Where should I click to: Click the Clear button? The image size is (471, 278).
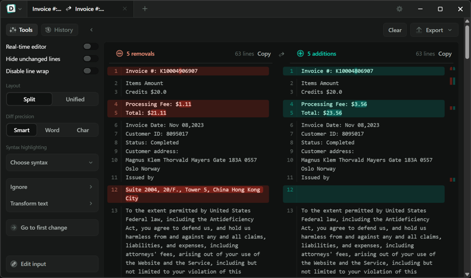[395, 30]
